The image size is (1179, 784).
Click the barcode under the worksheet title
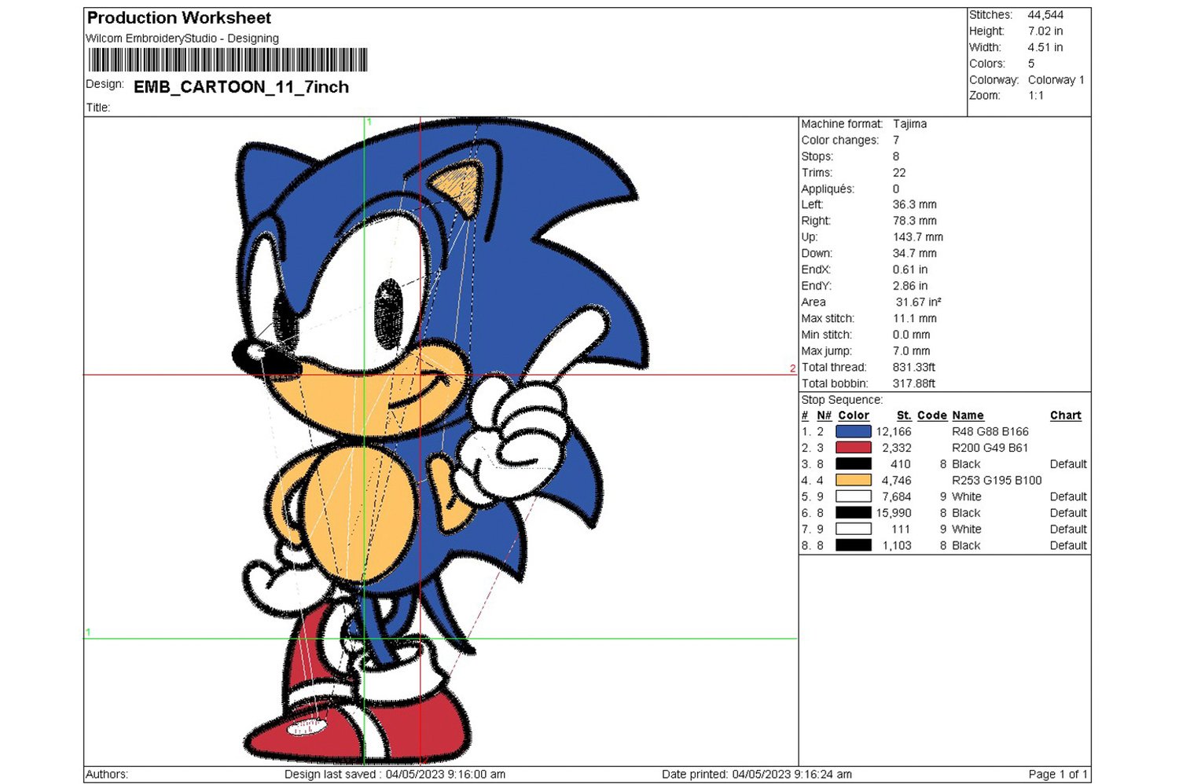228,60
